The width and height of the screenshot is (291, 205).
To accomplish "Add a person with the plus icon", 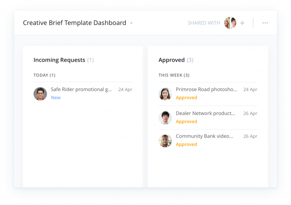I will (242, 23).
